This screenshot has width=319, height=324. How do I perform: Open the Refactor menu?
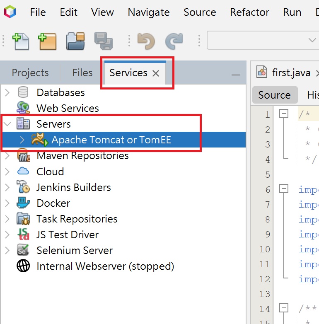click(x=249, y=12)
